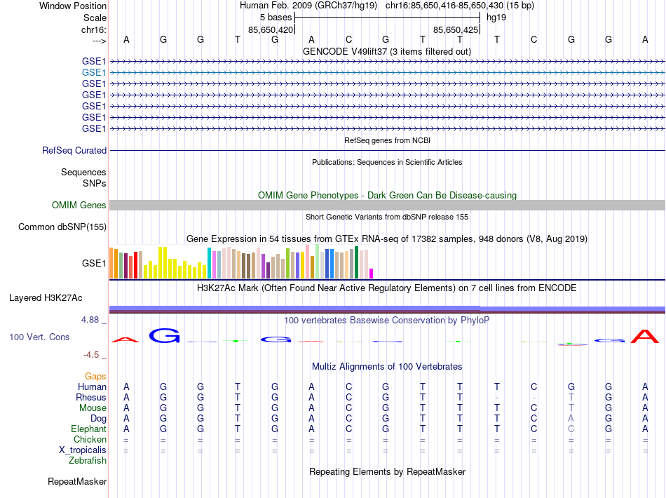Click the Layered H3K27Ac signal band
Screen dimensions: 666x498
click(x=387, y=309)
